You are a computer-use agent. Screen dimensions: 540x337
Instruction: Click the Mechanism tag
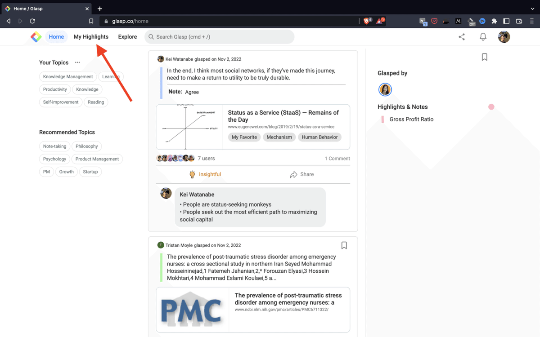coord(279,137)
